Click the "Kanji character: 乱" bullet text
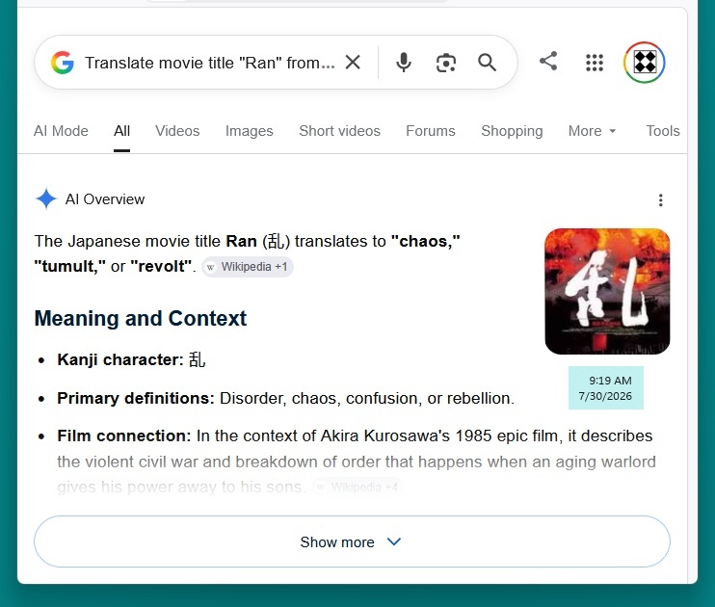Viewport: 715px width, 607px height. tap(131, 359)
